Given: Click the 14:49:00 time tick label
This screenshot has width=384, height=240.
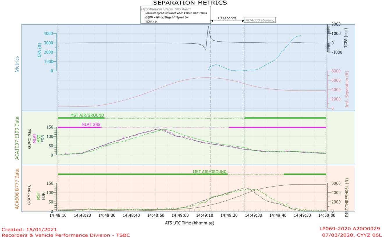Looking at the screenshot, I should [x=181, y=216].
